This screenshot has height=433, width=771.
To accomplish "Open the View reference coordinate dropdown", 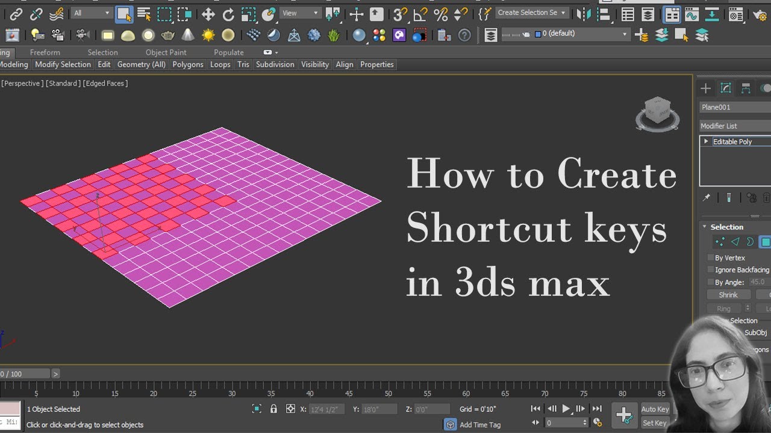I will (299, 13).
